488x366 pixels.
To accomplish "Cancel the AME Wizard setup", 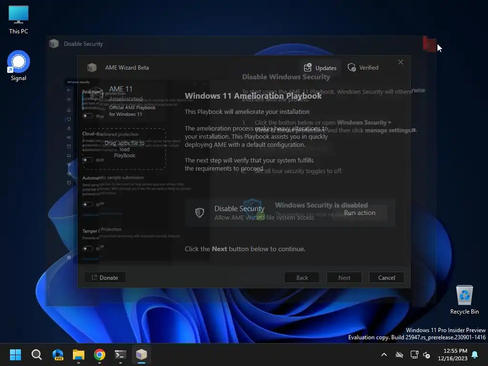I will point(386,277).
